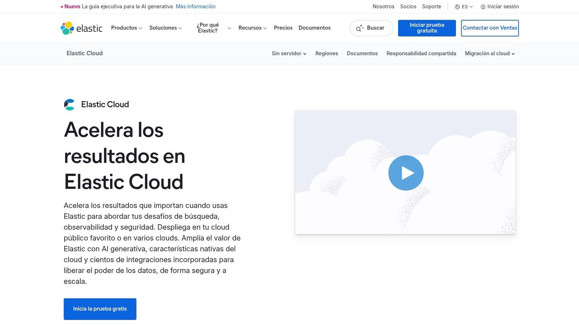Click Iniciar prueba gratuita button
Screen dimensions: 579x325
pyautogui.click(x=427, y=28)
